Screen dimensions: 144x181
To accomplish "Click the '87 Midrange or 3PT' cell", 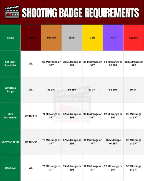I will (x=72, y=142).
